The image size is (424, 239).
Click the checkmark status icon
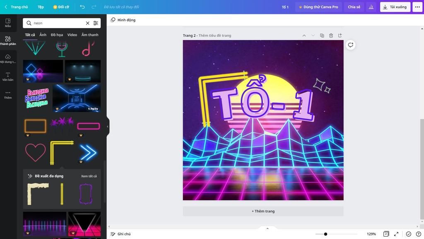[409, 234]
